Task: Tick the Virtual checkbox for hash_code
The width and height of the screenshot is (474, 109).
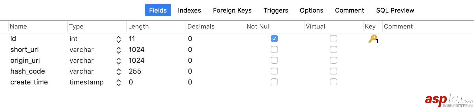Action: click(334, 71)
